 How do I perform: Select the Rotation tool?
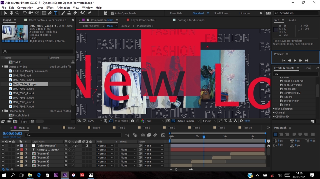(x=25, y=13)
